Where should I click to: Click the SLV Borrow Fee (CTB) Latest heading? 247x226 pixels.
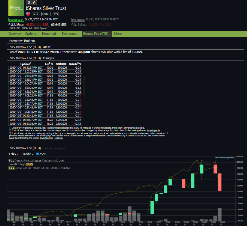point(30,47)
